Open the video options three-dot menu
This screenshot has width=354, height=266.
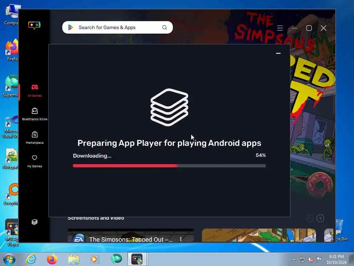click(x=180, y=239)
